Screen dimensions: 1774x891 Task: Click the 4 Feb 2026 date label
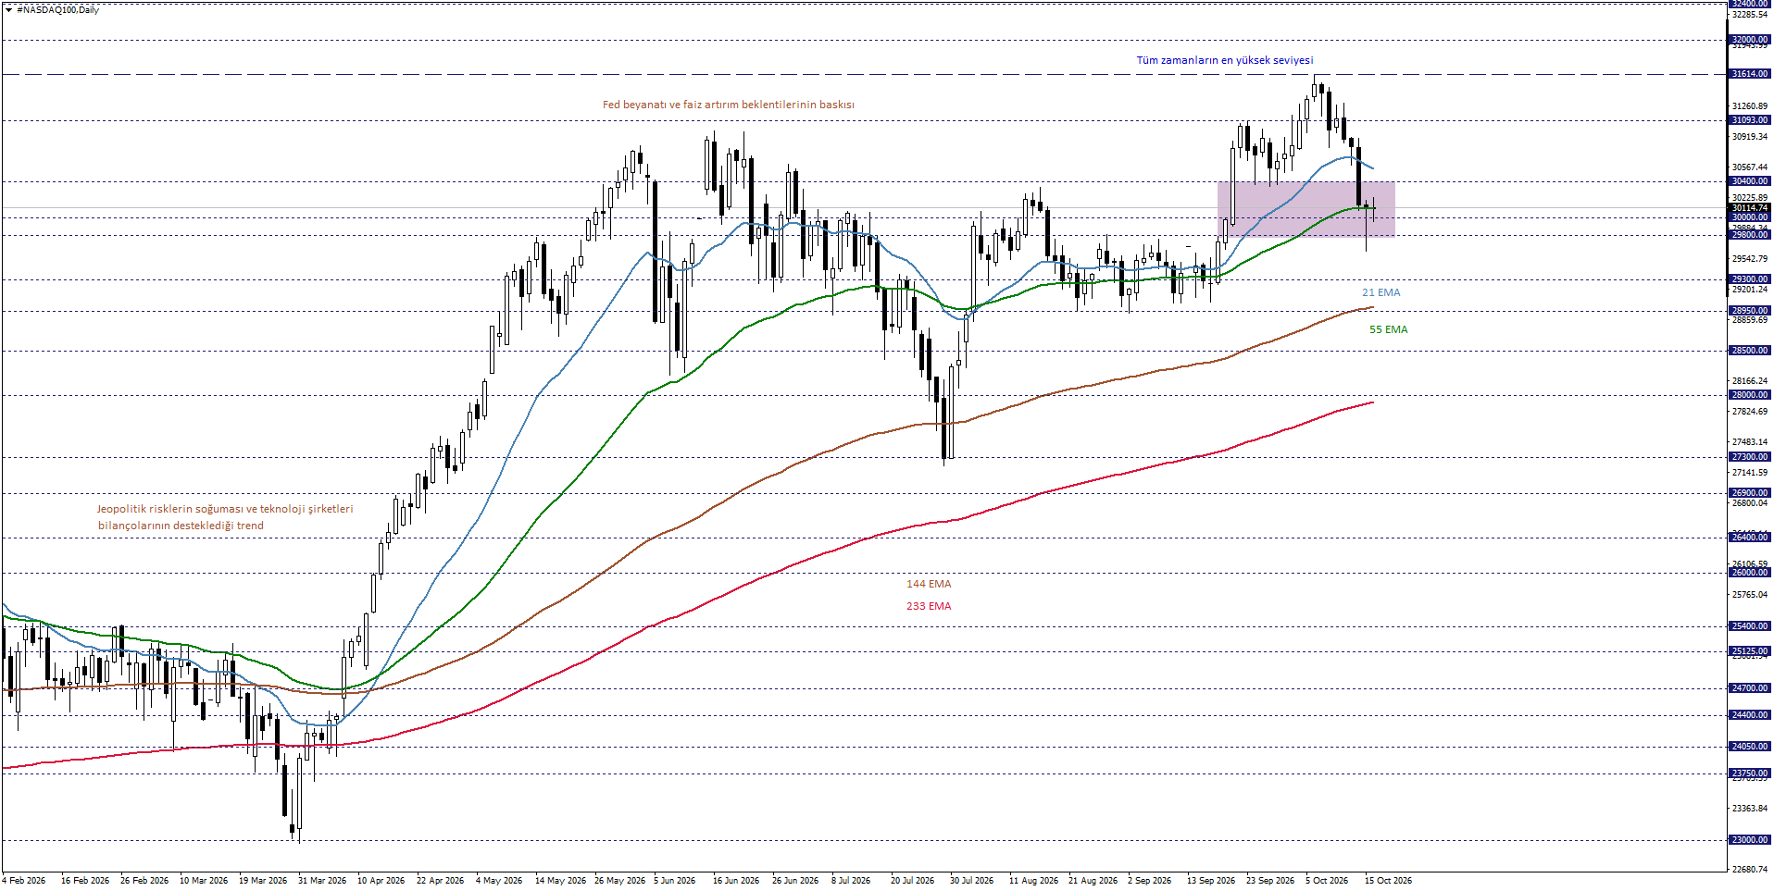click(24, 881)
